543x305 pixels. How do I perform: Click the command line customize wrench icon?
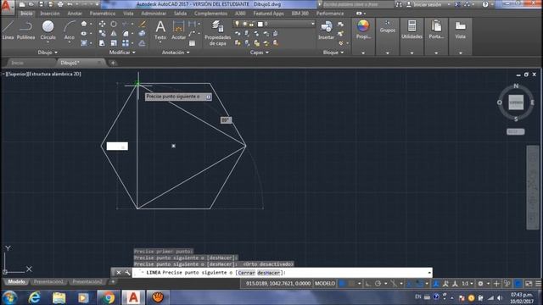[127, 273]
